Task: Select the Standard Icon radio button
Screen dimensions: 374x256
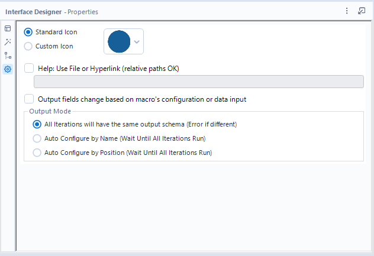Action: click(x=28, y=32)
